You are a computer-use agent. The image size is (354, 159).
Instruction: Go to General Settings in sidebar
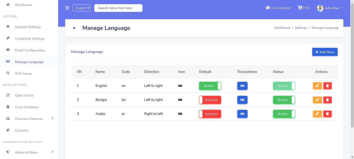pos(28,27)
